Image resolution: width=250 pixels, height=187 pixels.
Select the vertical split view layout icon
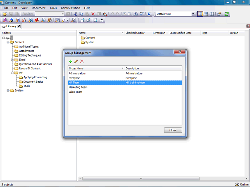point(212,14)
